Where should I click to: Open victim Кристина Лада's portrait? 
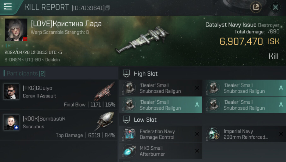tap(16, 30)
